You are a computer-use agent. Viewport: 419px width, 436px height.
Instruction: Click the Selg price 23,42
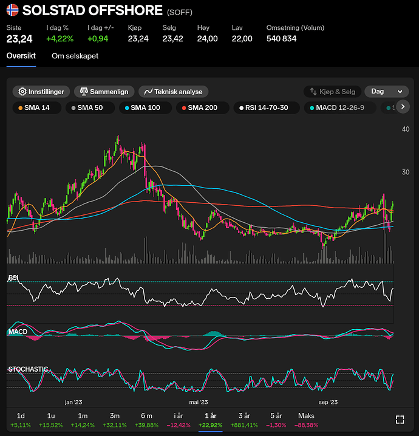[172, 39]
